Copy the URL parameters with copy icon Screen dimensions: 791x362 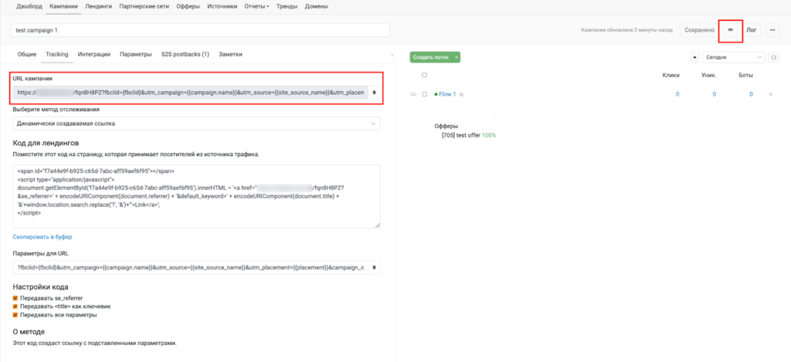pos(375,267)
